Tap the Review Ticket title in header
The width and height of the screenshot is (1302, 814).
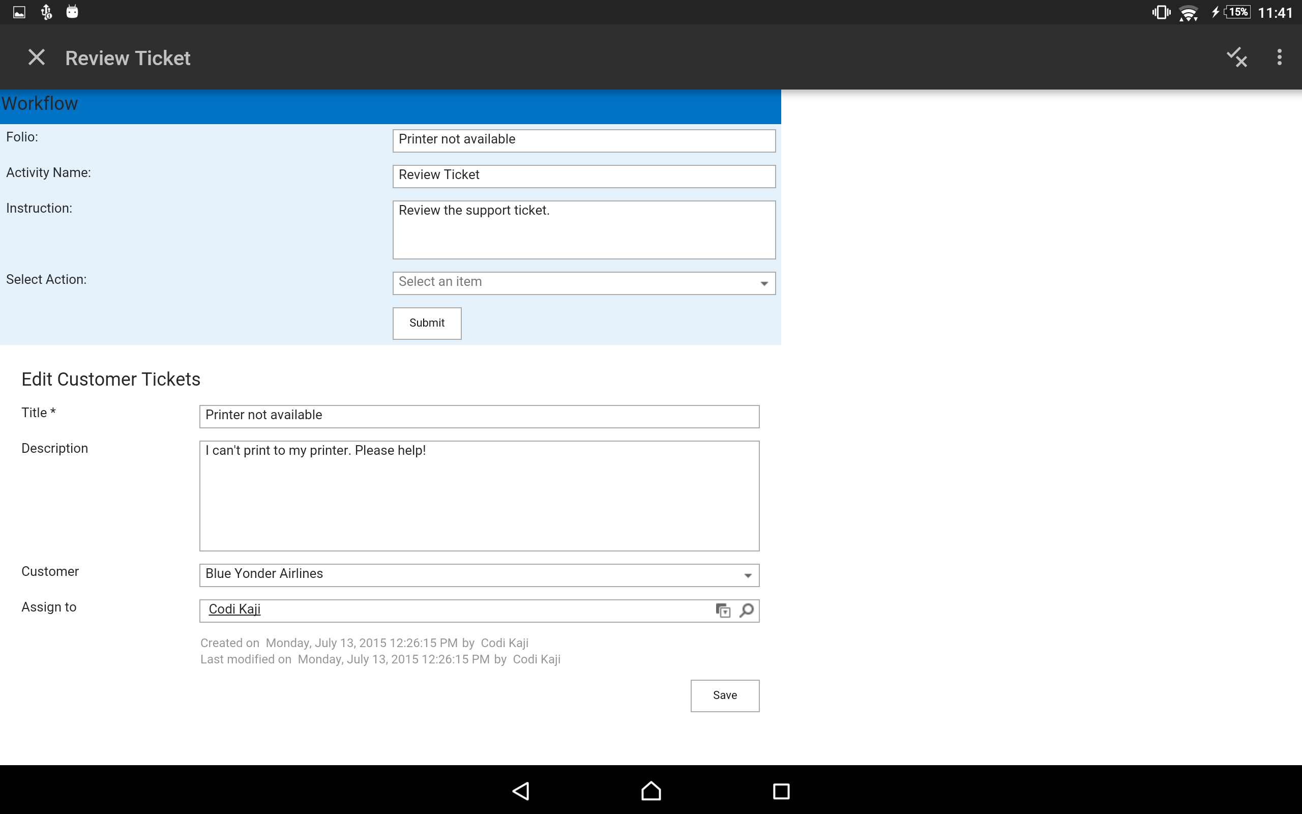coord(128,57)
